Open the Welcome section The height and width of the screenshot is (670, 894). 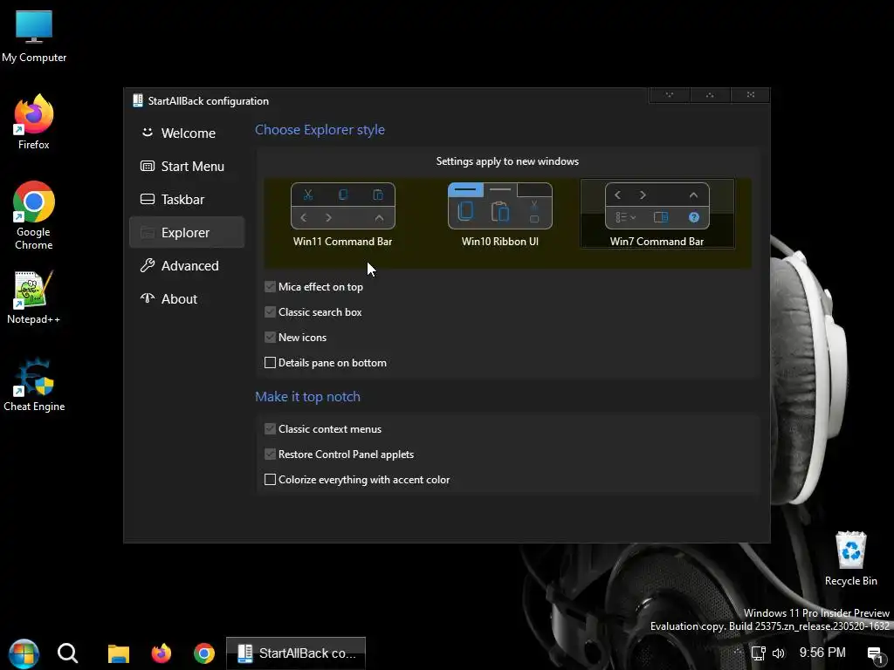[187, 133]
